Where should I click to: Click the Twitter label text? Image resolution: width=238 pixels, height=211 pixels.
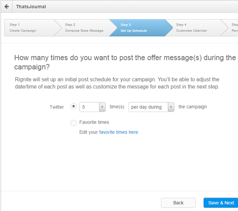pos(57,107)
